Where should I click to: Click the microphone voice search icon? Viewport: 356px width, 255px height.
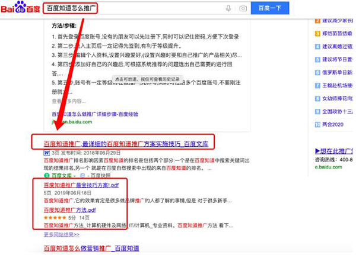pyautogui.click(x=228, y=8)
